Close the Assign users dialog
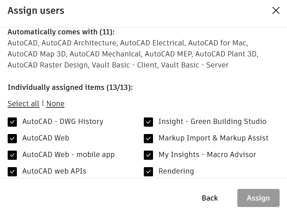This screenshot has width=287, height=211. click(x=276, y=10)
